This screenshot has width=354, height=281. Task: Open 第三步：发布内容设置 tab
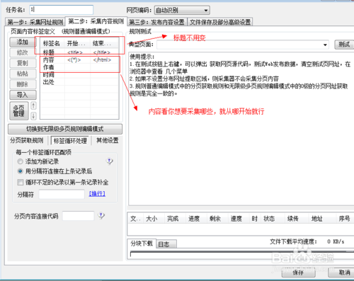[157, 22]
